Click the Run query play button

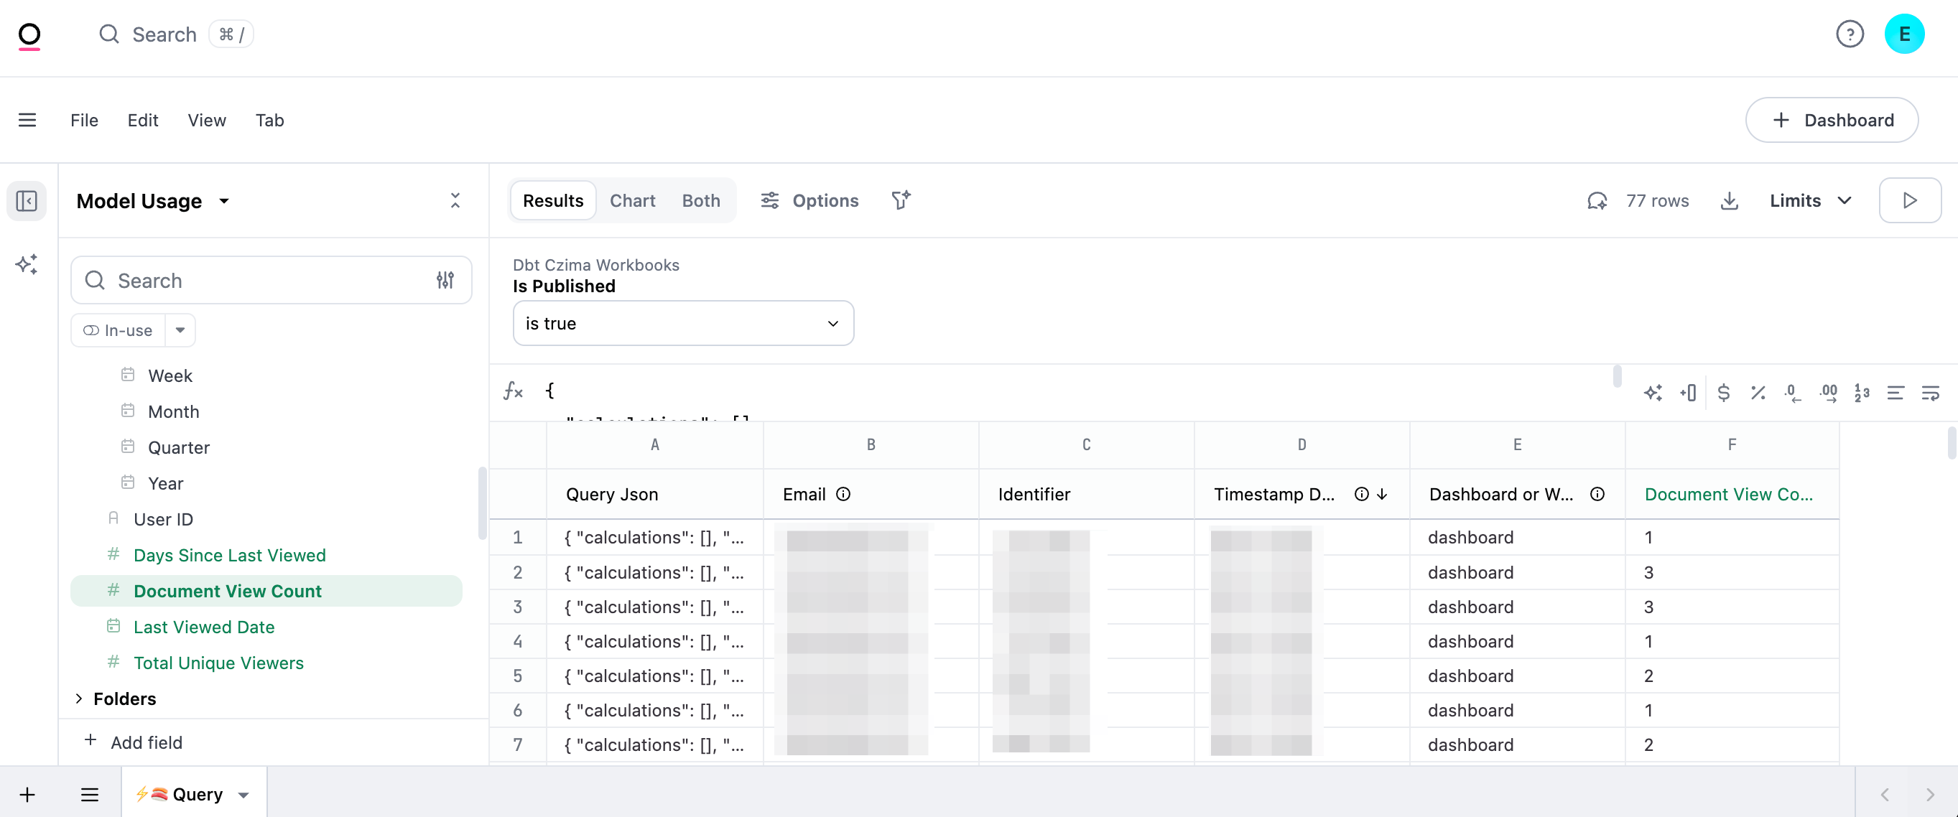tap(1909, 200)
